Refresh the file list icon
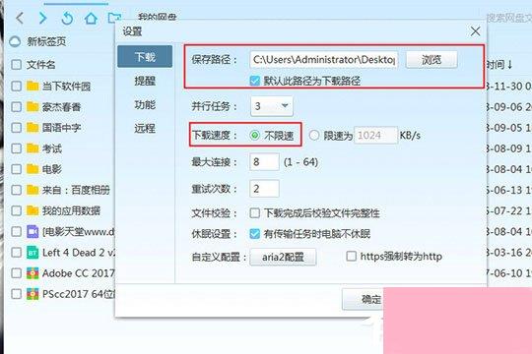The width and height of the screenshot is (532, 354). pos(67,18)
